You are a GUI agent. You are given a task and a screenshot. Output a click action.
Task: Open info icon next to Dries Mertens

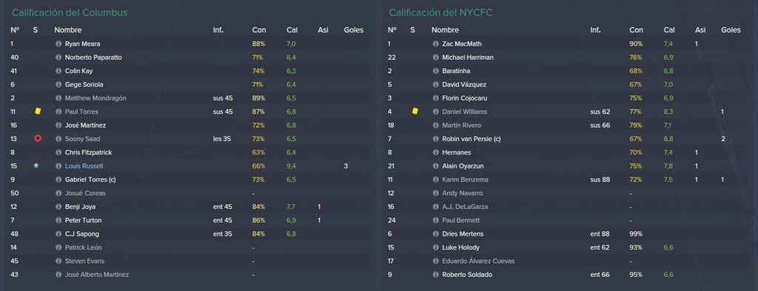click(436, 234)
